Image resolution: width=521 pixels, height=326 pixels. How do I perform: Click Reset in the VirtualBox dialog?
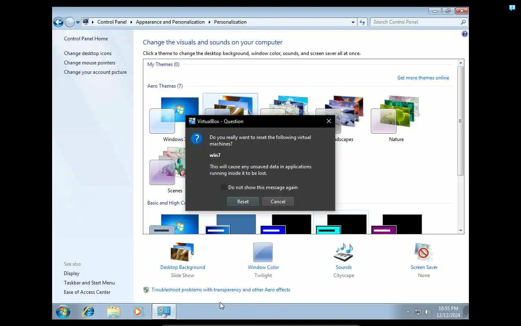coord(243,202)
